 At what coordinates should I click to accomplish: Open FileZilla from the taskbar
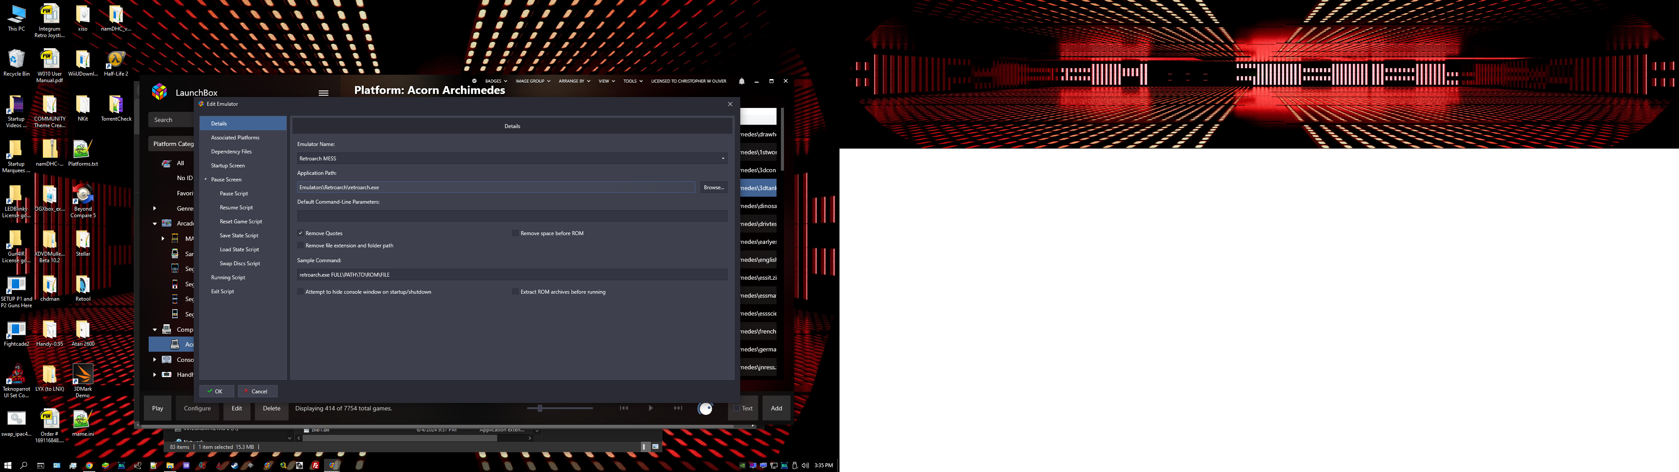pyautogui.click(x=315, y=465)
